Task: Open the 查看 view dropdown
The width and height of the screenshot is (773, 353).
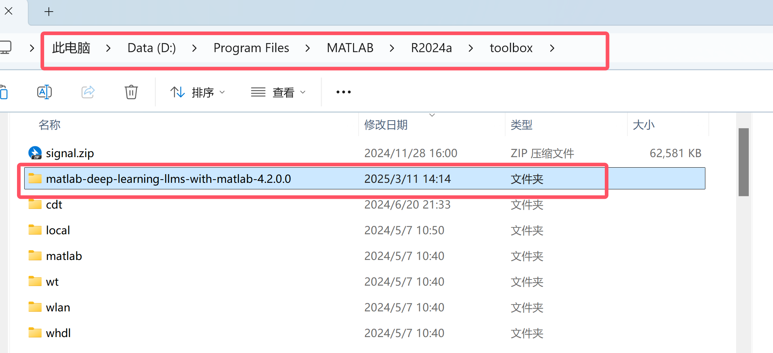Action: tap(279, 92)
